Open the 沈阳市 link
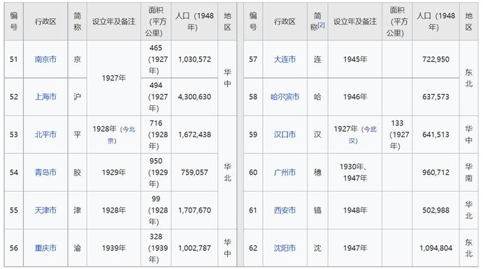Screen dimensions: 483x269 (x=284, y=248)
